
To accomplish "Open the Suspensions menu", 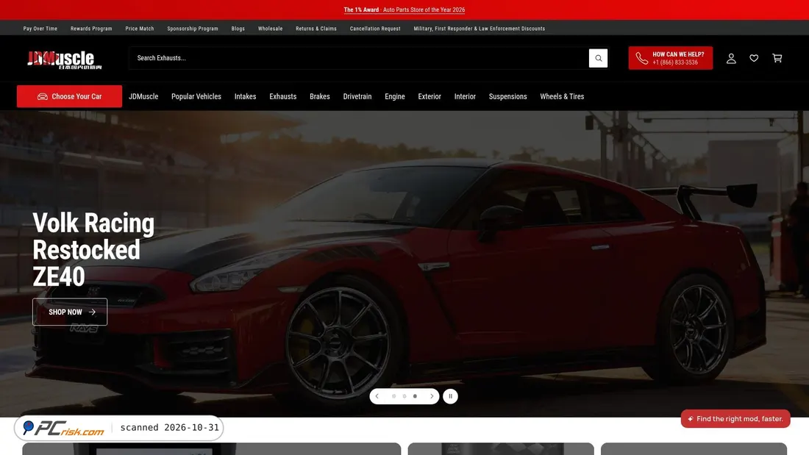I will click(x=507, y=96).
